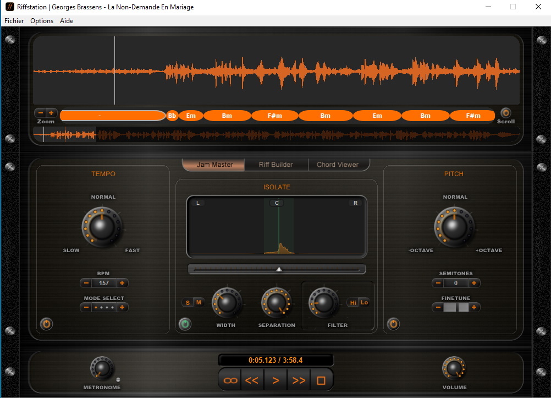
Task: Select the first F#m chord marker
Action: (275, 116)
